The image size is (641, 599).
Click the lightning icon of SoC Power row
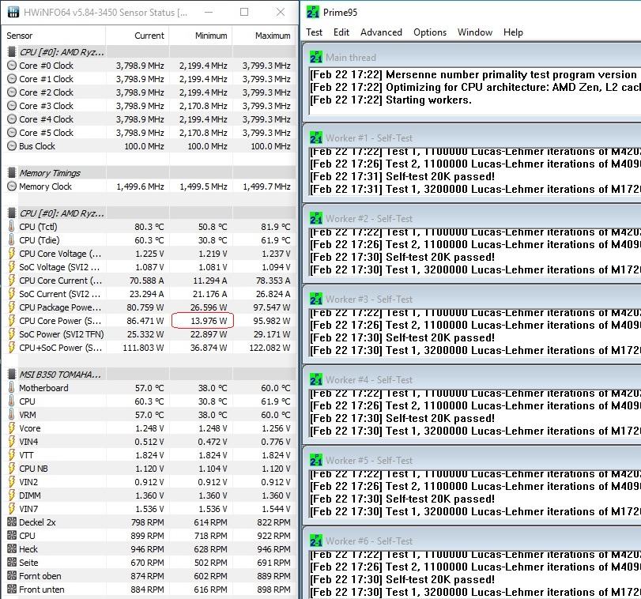(x=11, y=334)
